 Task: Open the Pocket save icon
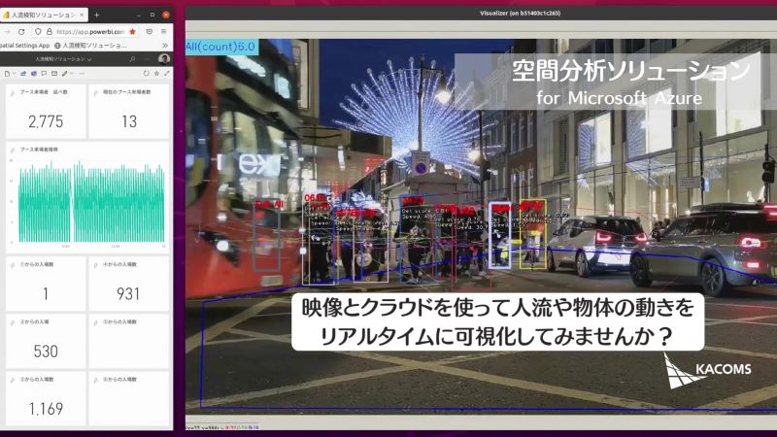pyautogui.click(x=150, y=31)
